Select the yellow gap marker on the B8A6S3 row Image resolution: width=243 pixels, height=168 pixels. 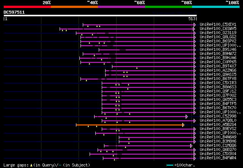coord(128,89)
